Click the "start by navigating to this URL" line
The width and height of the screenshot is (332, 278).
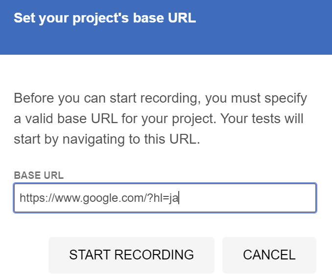pos(107,139)
